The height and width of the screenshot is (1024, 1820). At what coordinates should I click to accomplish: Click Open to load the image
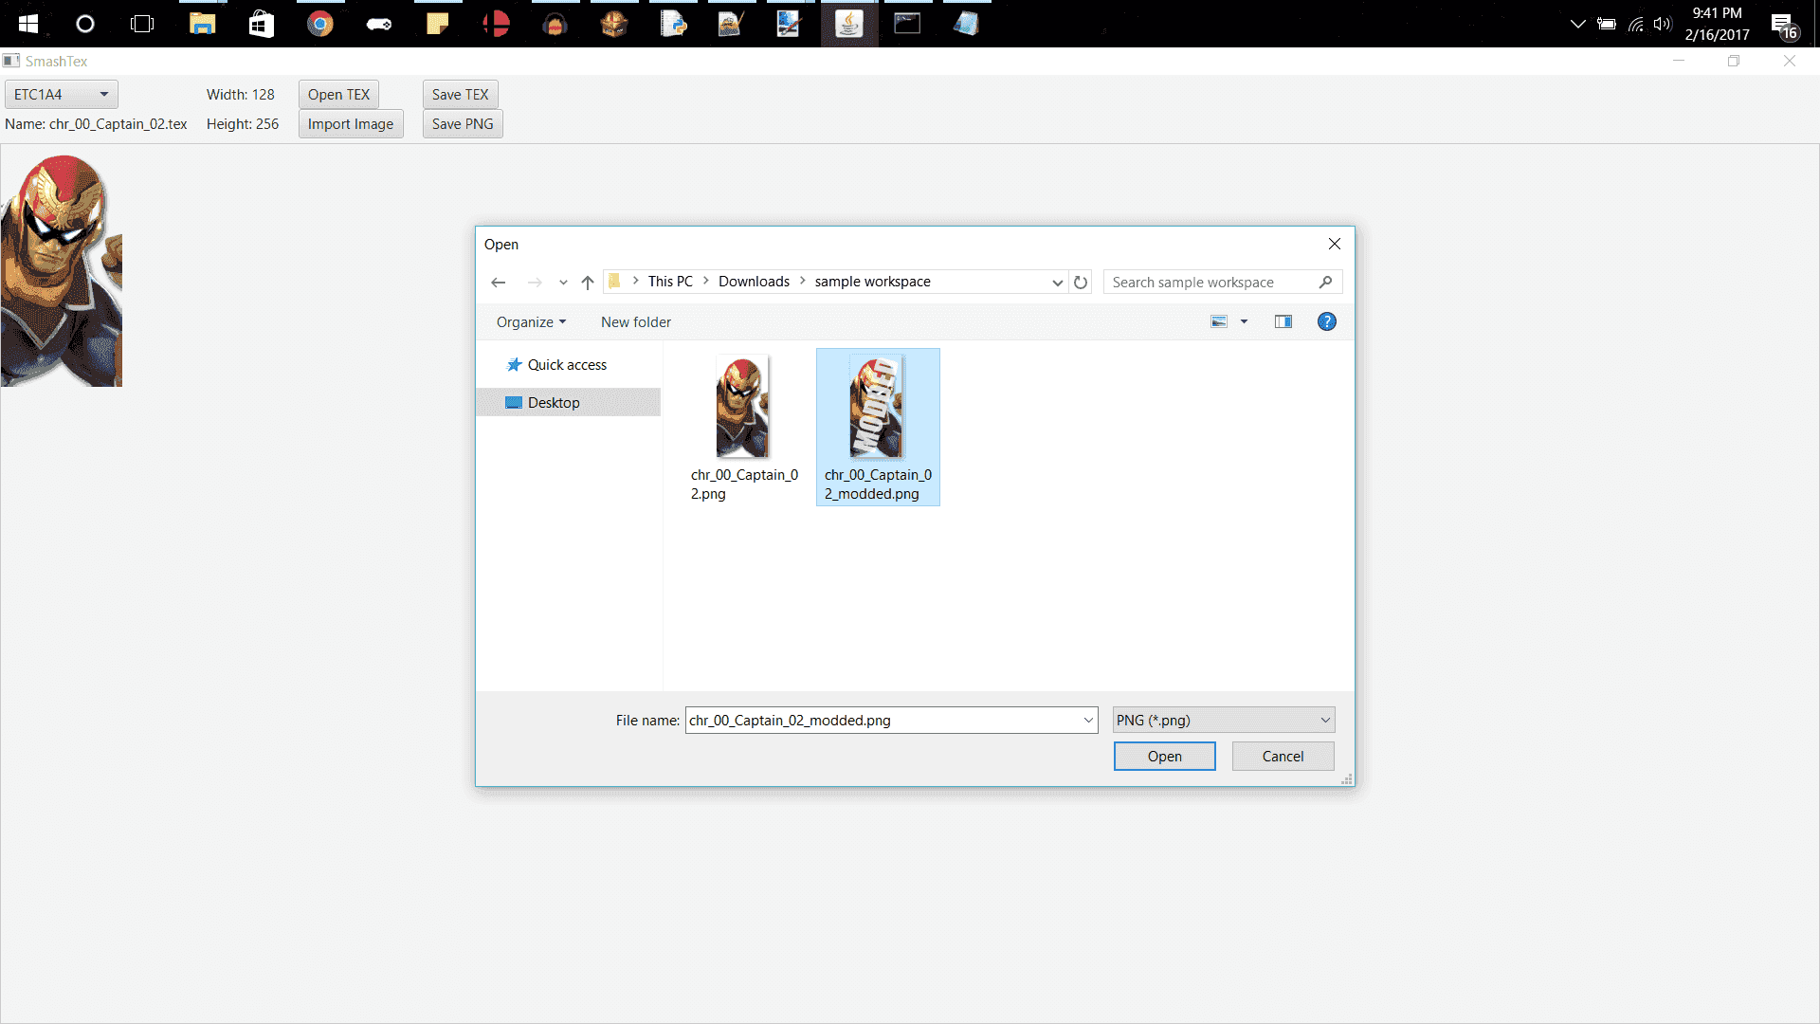[1165, 757]
